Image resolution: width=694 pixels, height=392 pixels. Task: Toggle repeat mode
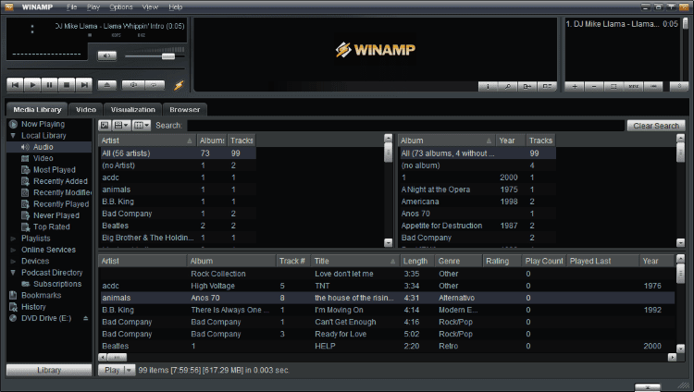point(155,85)
